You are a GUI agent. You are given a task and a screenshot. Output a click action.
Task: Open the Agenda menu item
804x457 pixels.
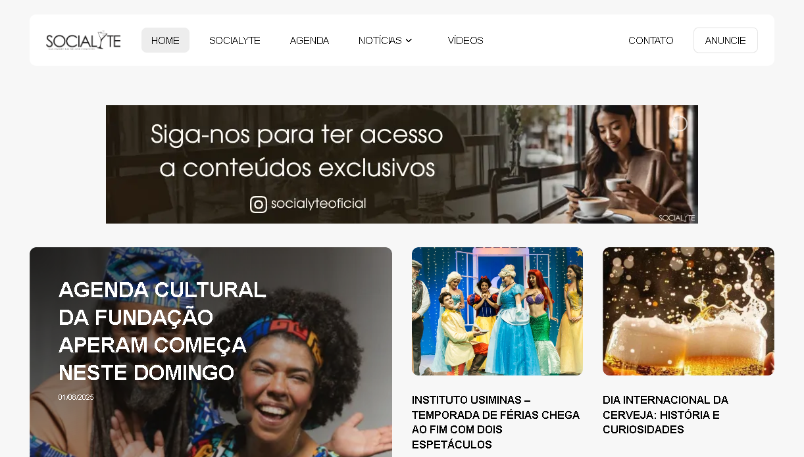pyautogui.click(x=309, y=40)
